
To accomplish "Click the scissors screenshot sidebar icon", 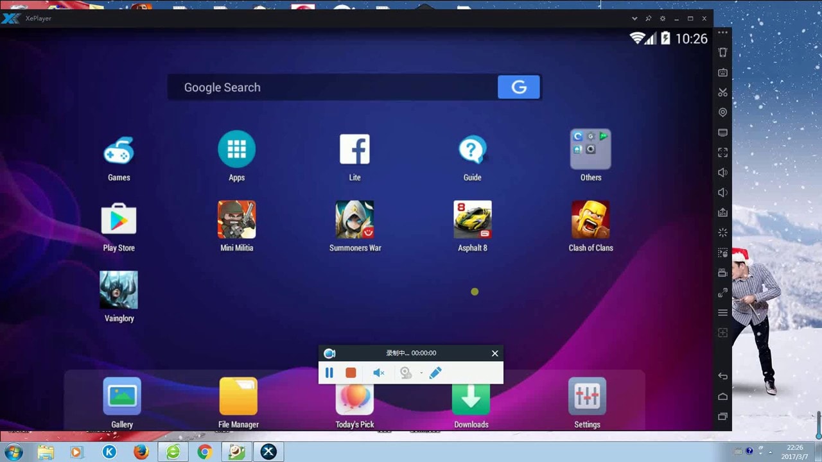I will tap(722, 92).
